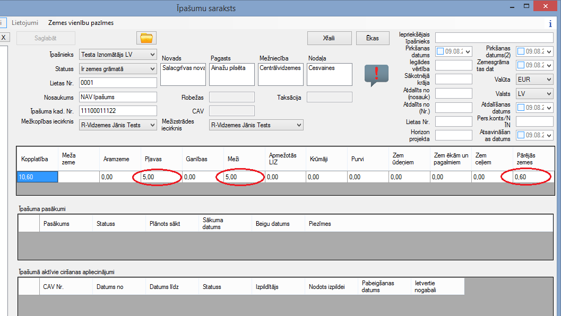The image size is (561, 316).
Task: Click the Xfaili button
Action: pos(329,38)
